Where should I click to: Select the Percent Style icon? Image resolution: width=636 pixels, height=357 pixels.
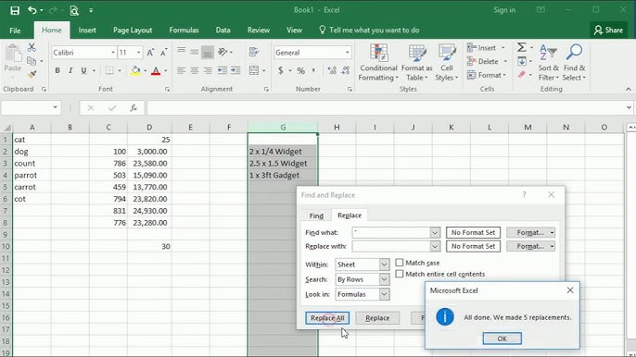click(x=300, y=71)
